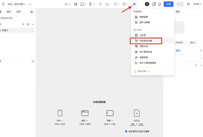Screen dimensions: 203x137
Task: Click the 草稿 breadcrumb link
Action: pyautogui.click(x=10, y=4)
